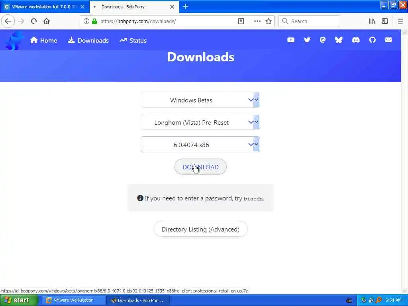
Task: Switch to VMware Workstation taskbar item
Action: tap(74, 300)
